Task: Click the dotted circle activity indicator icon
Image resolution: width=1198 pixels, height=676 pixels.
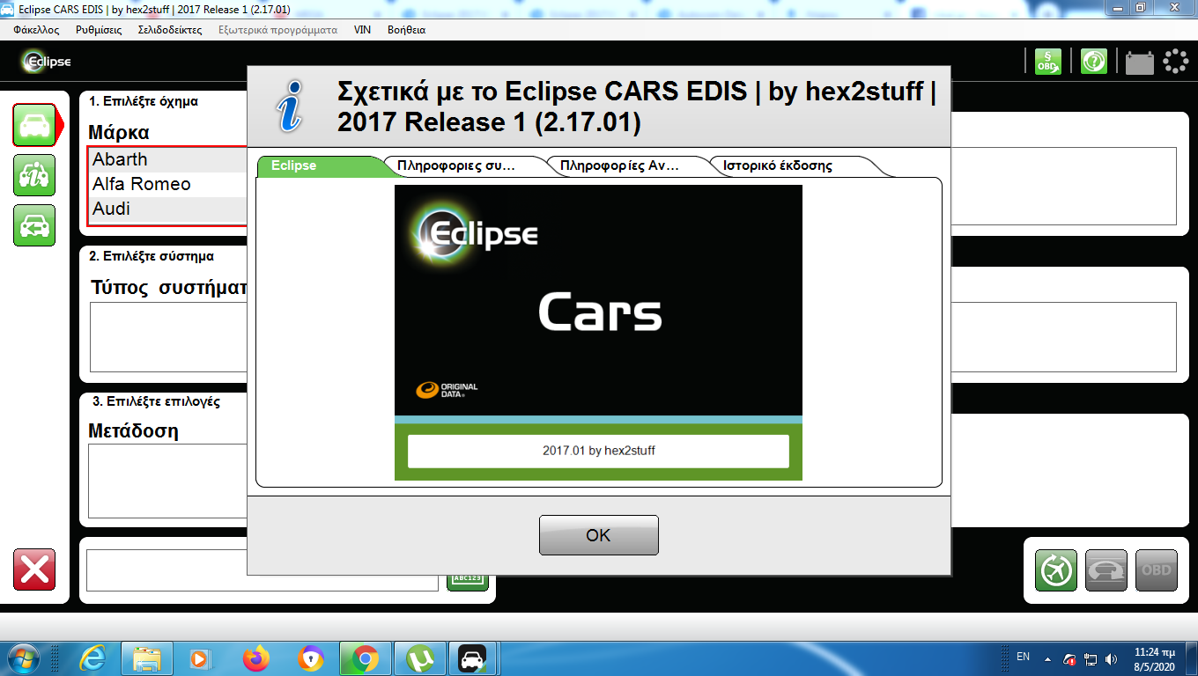Action: [x=1176, y=61]
